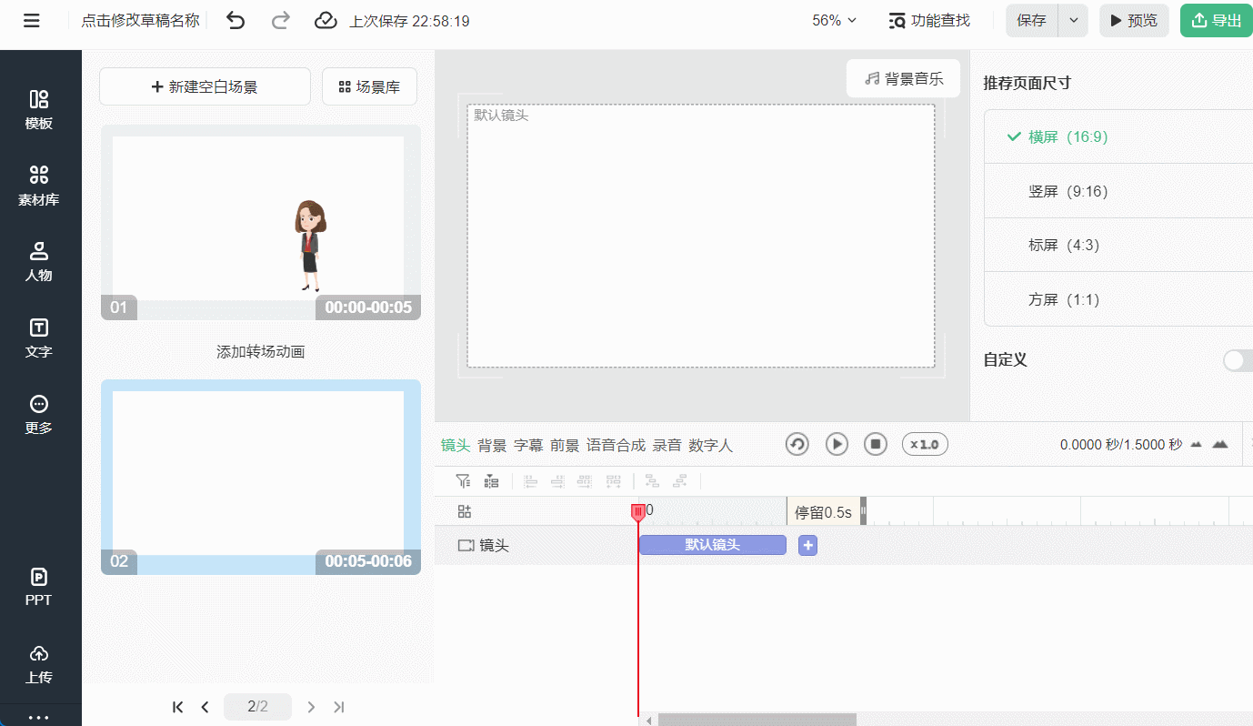Select scene 02 thumbnail
1253x726 pixels.
click(x=260, y=477)
